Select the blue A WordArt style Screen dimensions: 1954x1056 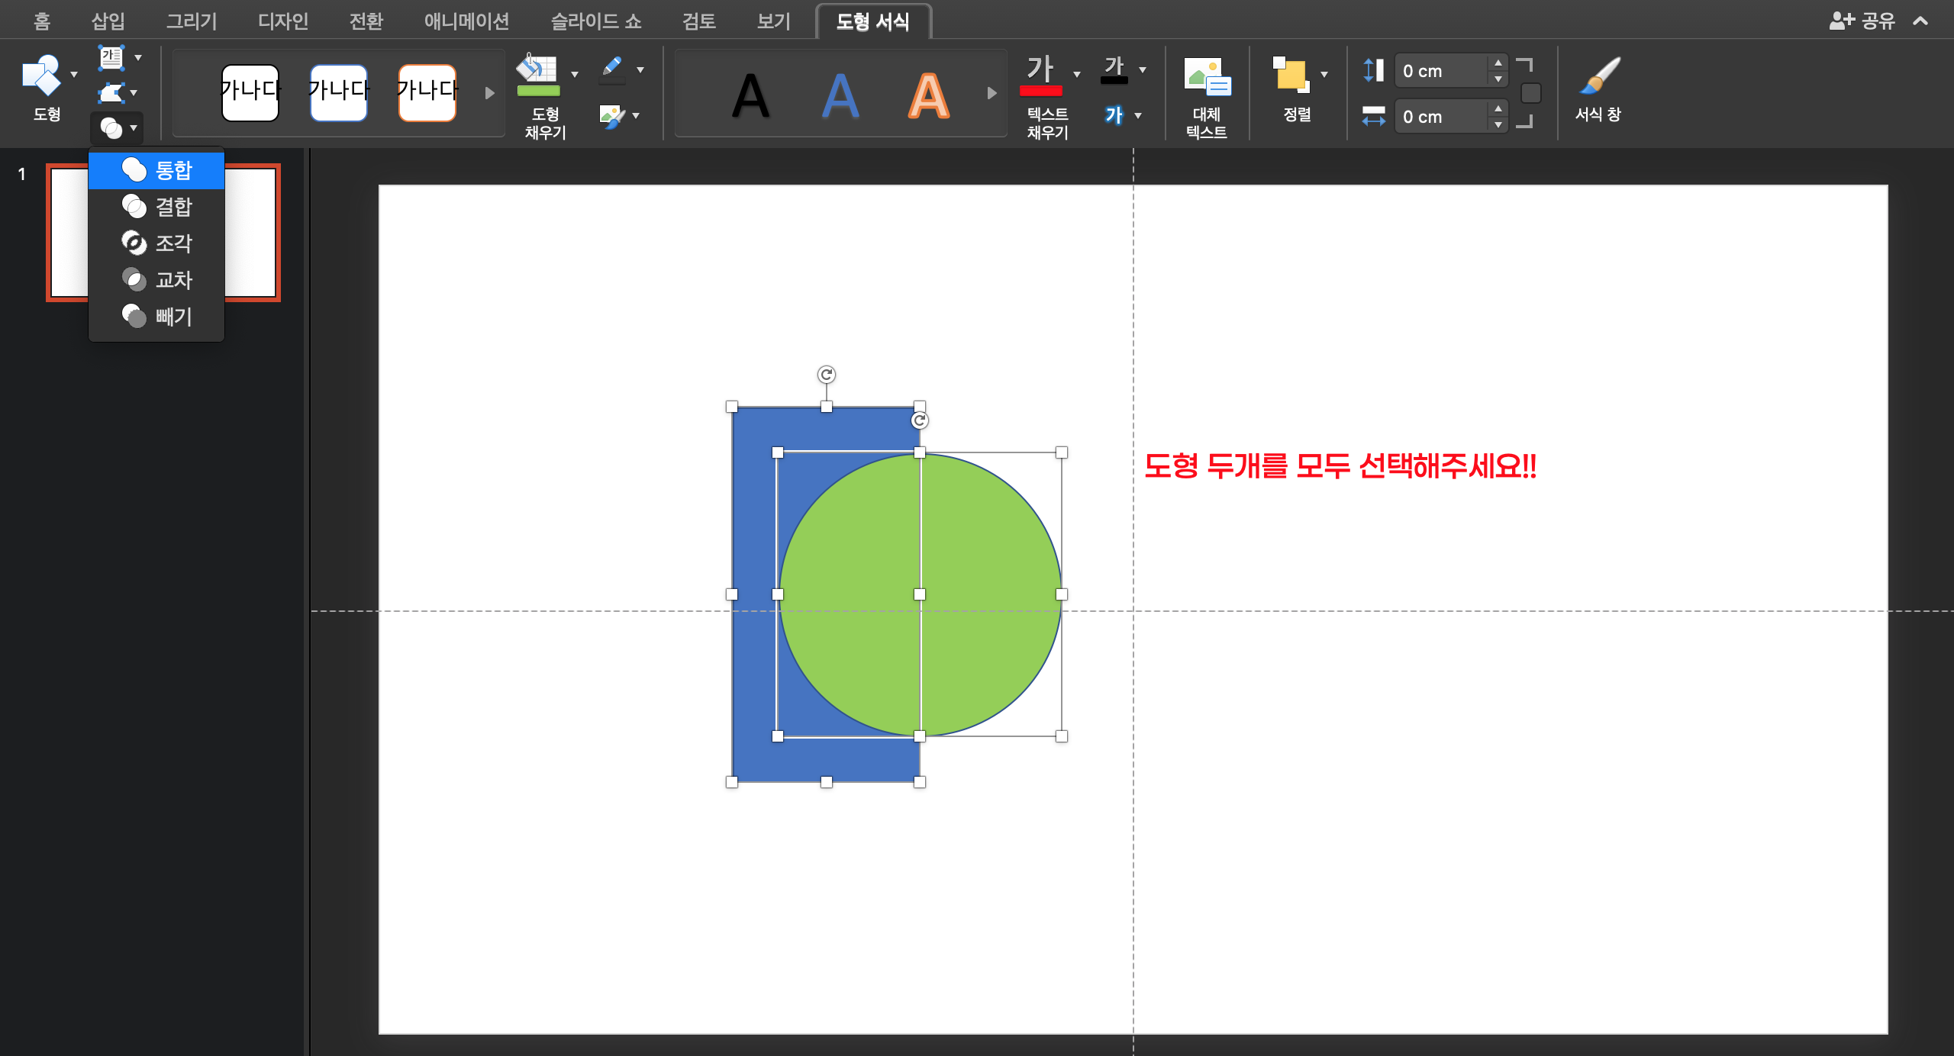click(840, 96)
